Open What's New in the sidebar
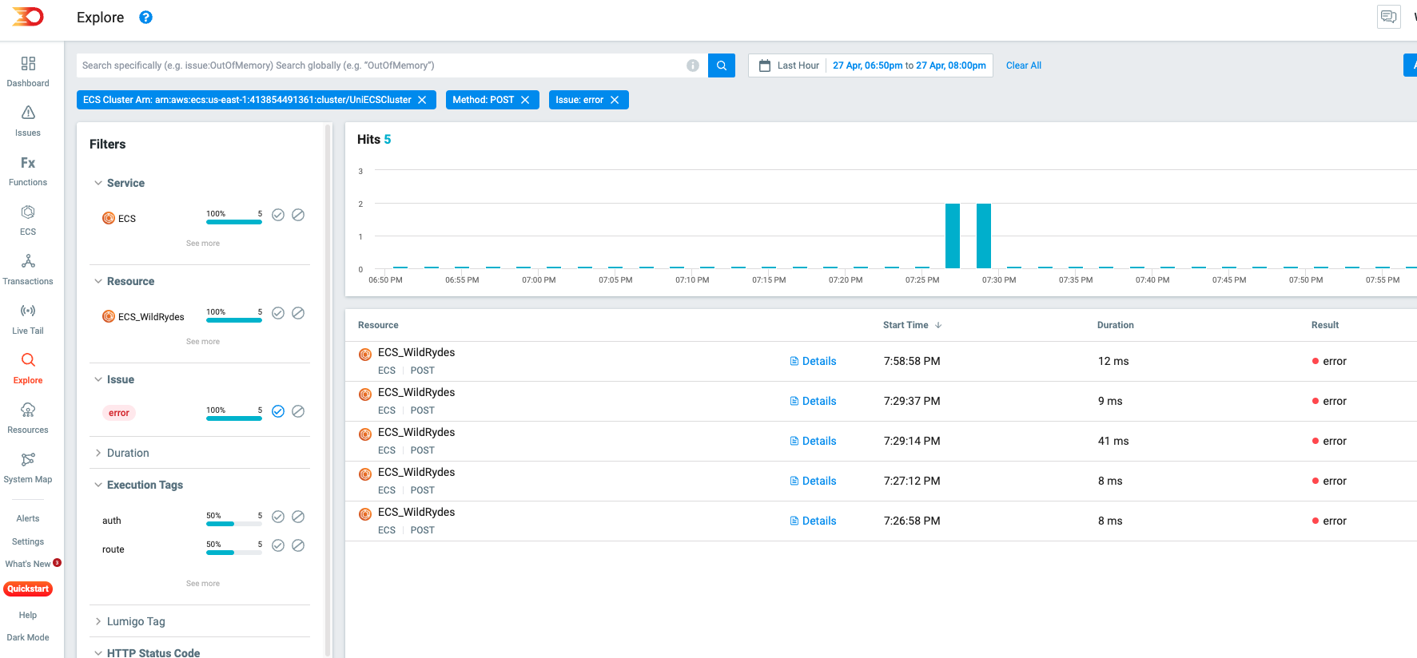 click(28, 564)
